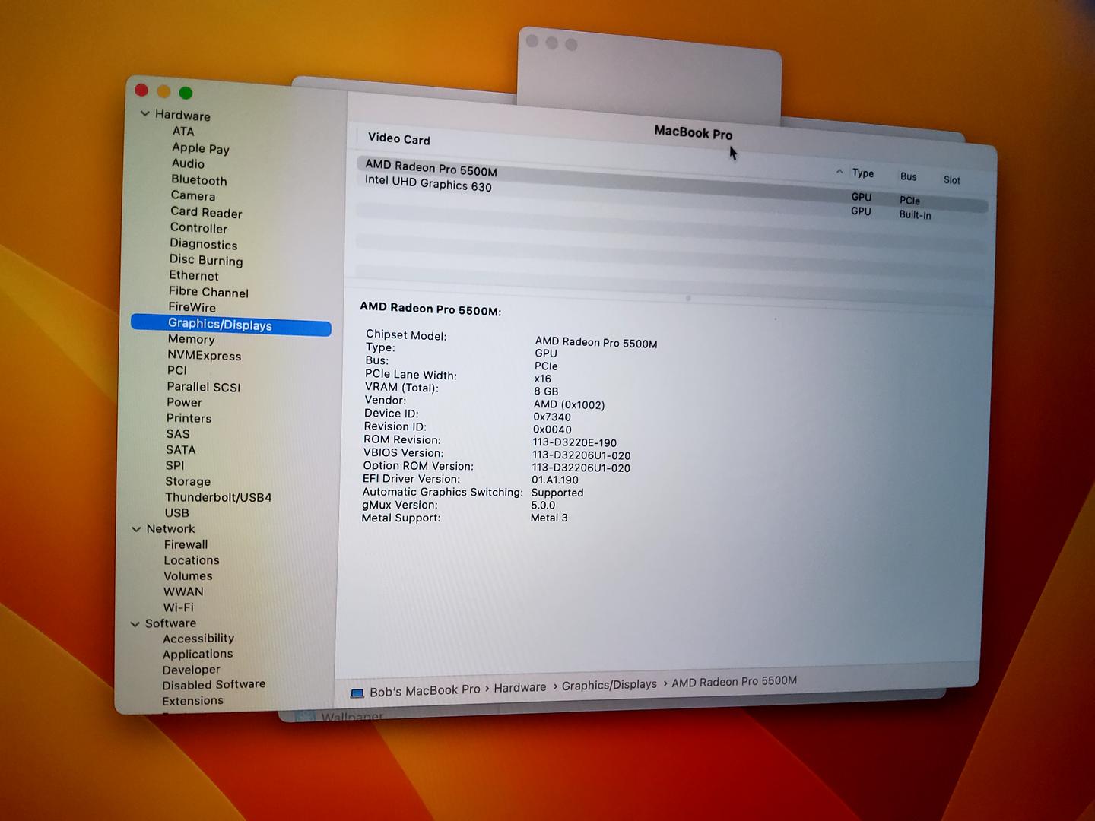Select Thunderbolt/USB4 entry

pos(218,497)
